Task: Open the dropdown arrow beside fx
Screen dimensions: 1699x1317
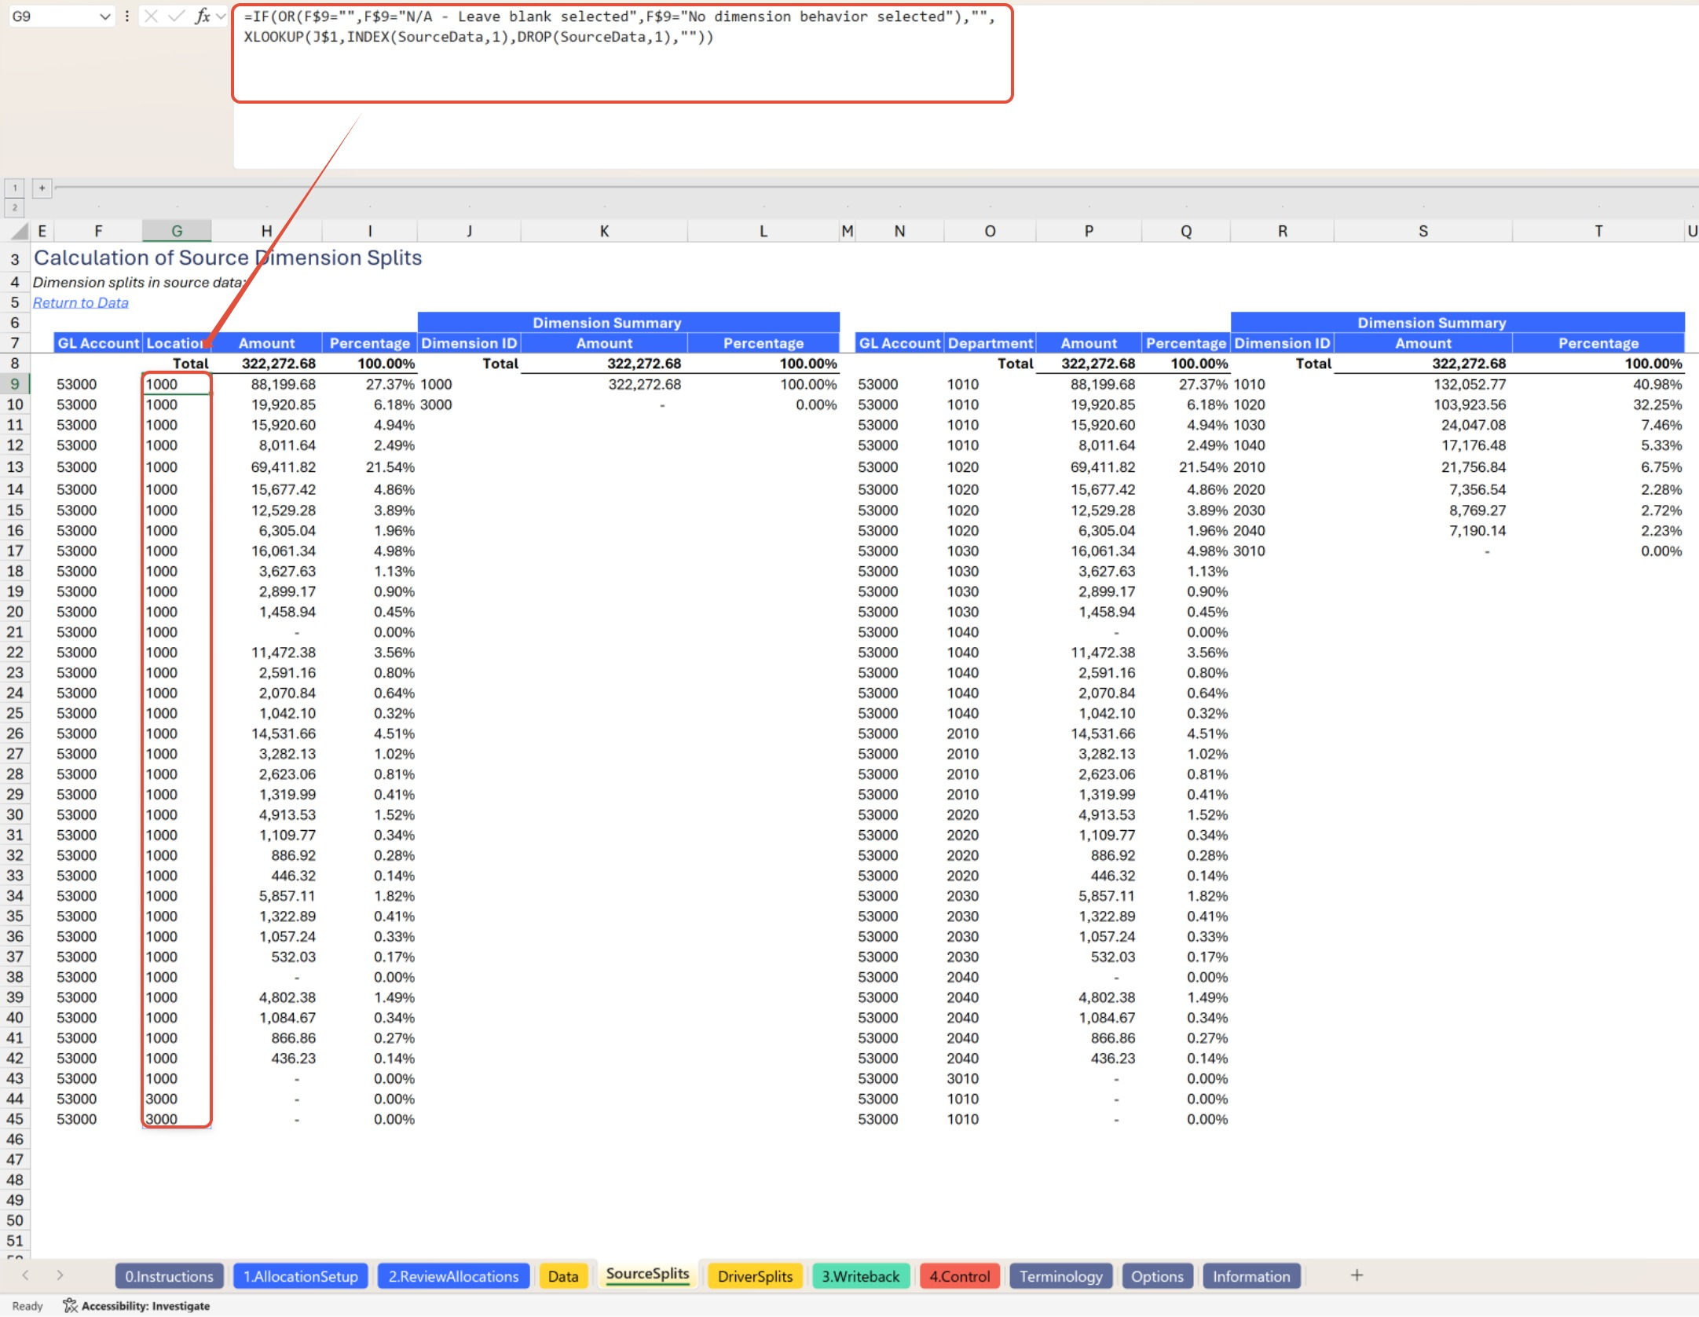Action: point(221,16)
